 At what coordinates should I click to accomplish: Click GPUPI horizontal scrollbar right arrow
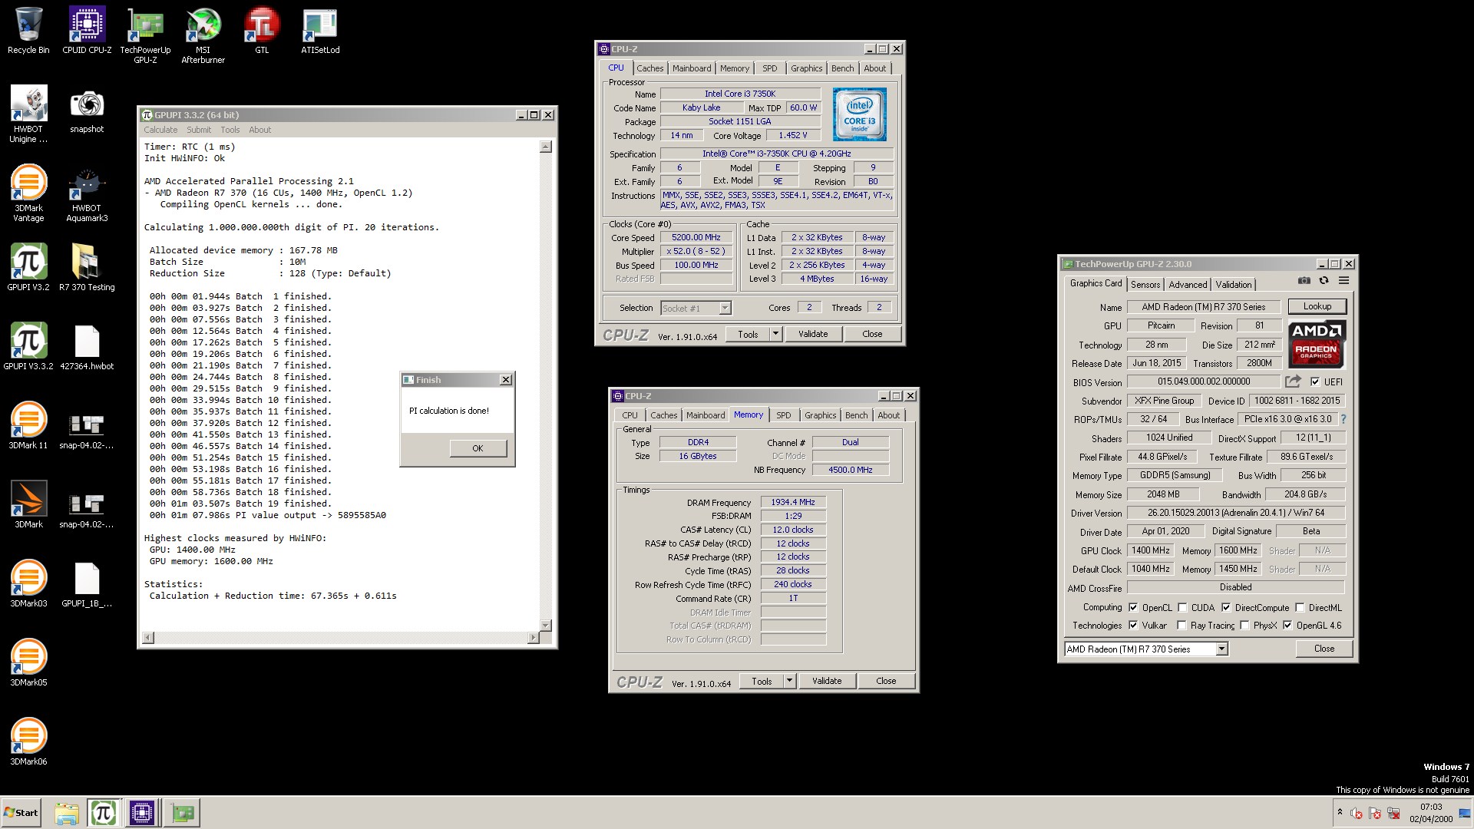[534, 638]
